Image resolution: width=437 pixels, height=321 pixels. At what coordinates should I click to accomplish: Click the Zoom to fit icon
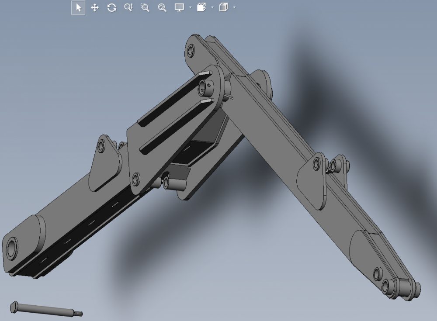click(x=162, y=7)
